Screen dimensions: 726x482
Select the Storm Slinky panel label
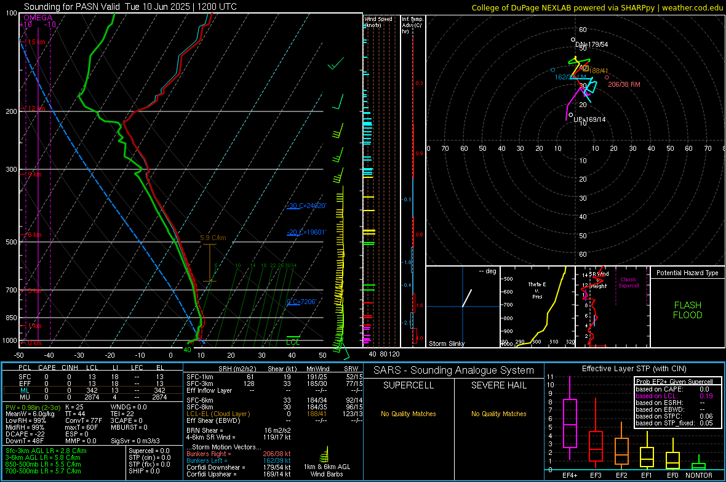point(446,343)
